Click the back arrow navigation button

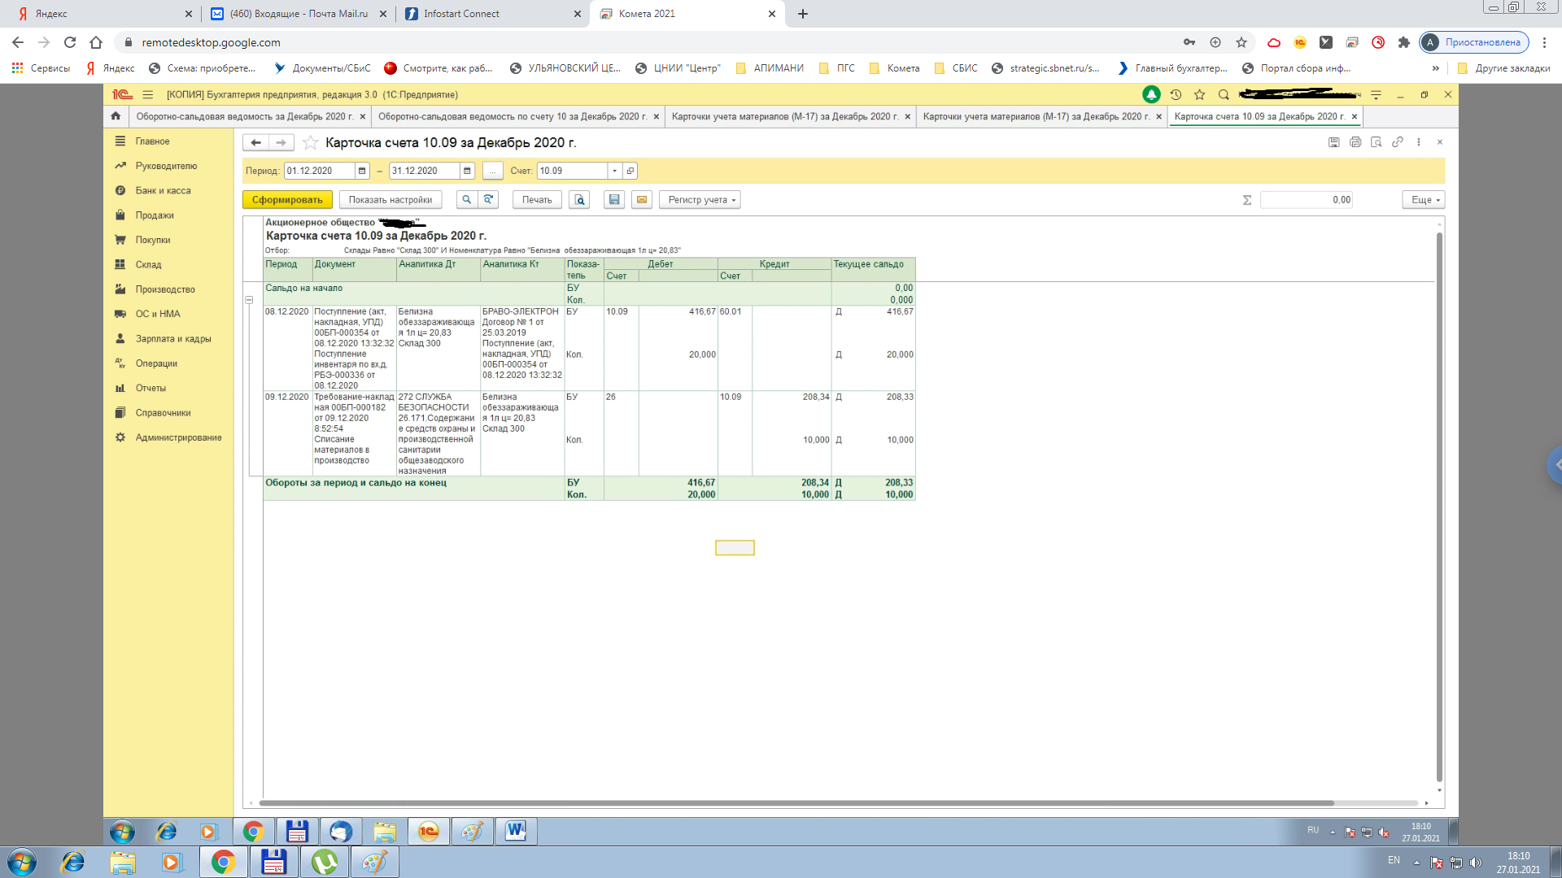tap(255, 142)
